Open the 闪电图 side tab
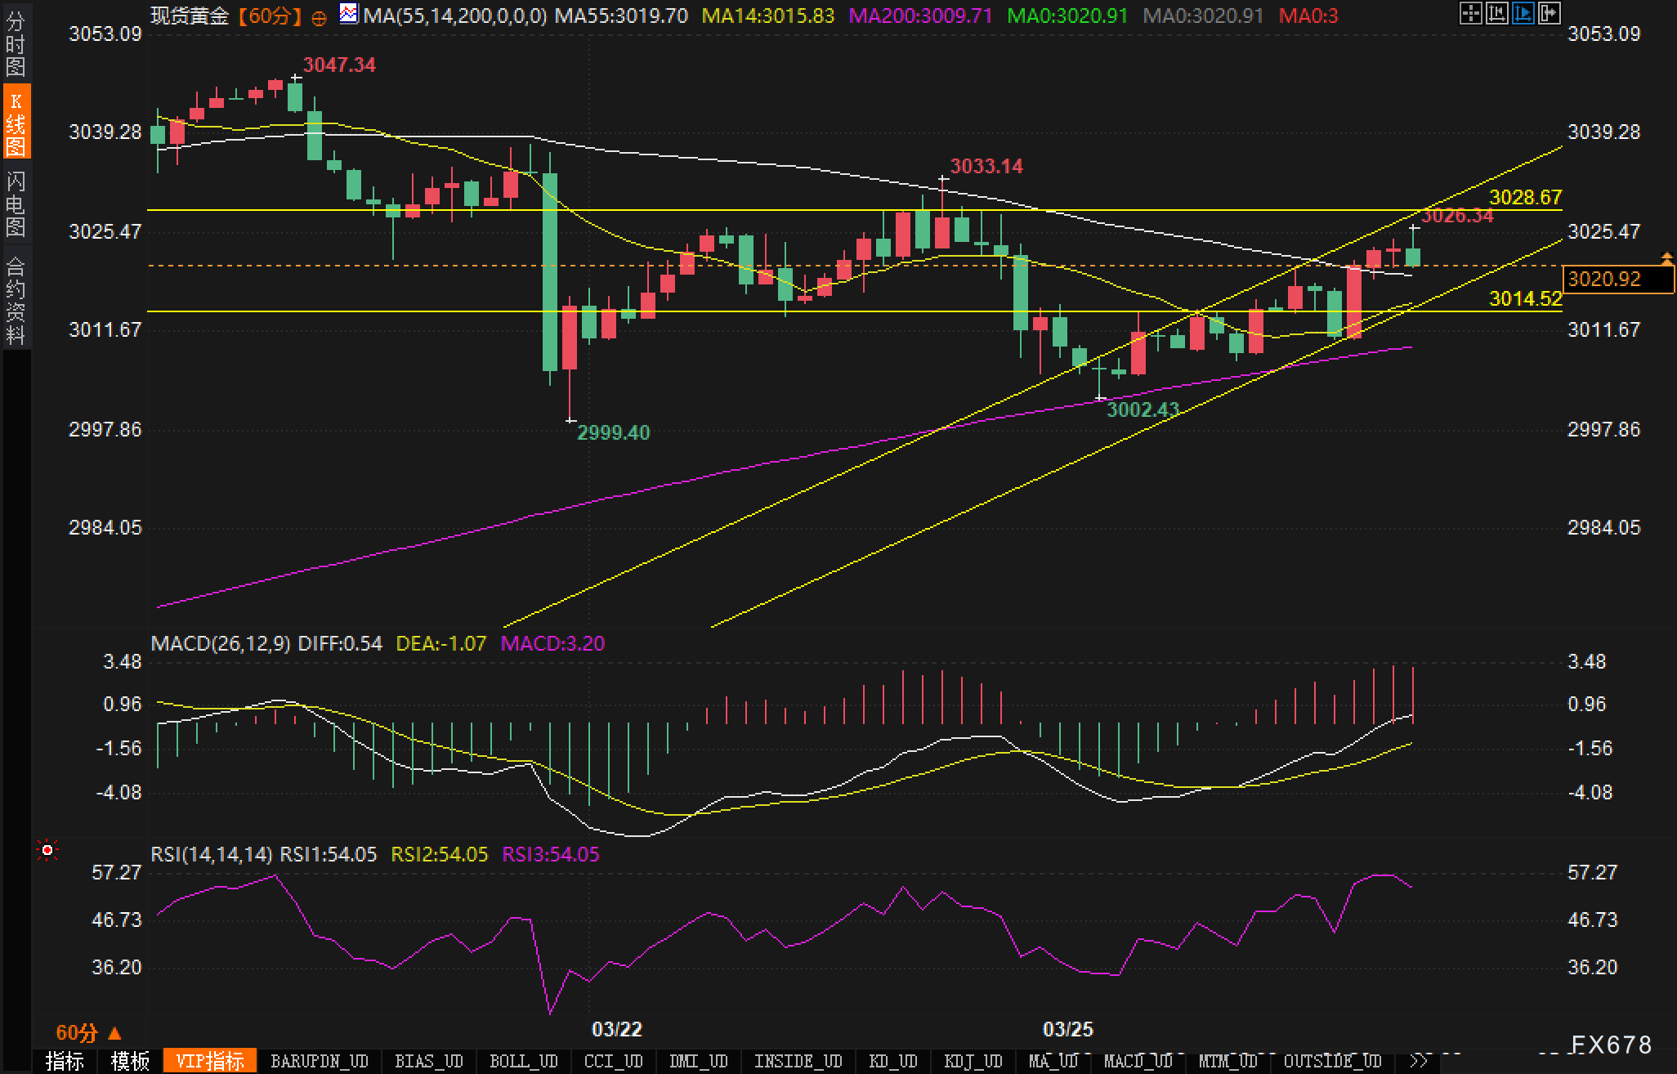Screen dimensions: 1677x1074 pos(16,204)
